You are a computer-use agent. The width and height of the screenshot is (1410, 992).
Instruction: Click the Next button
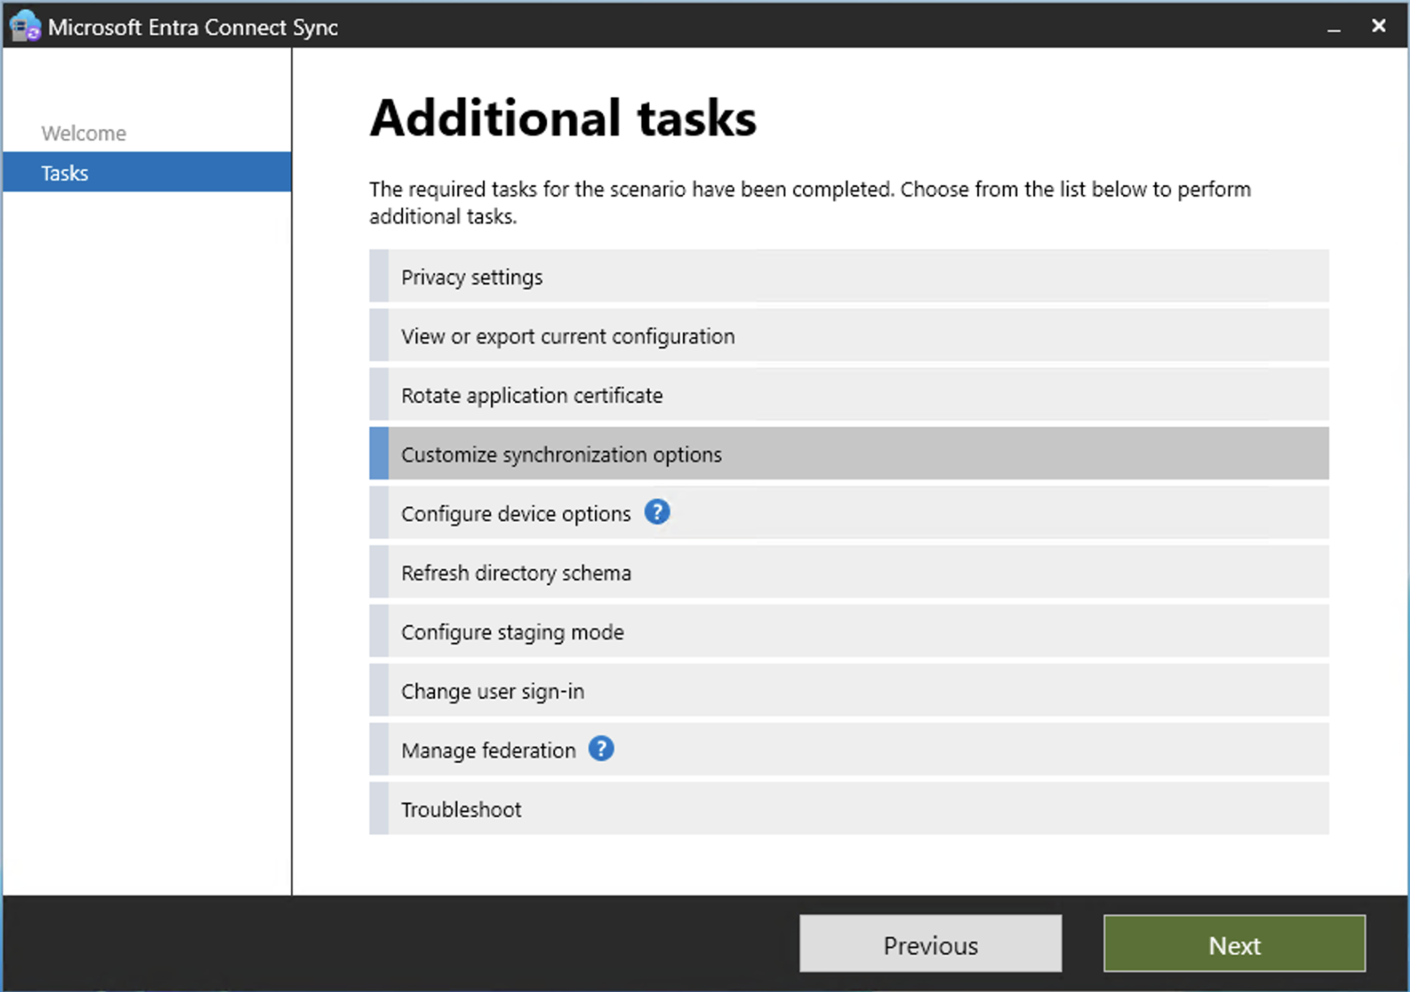[x=1234, y=944]
